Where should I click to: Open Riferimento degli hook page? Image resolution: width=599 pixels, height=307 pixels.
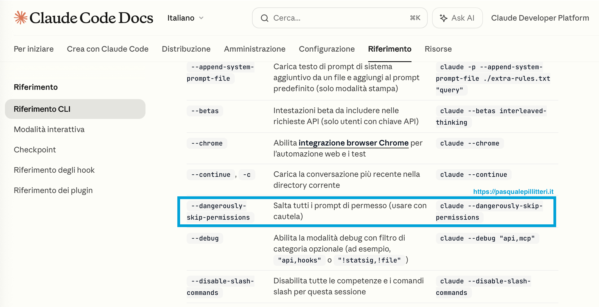pos(54,170)
